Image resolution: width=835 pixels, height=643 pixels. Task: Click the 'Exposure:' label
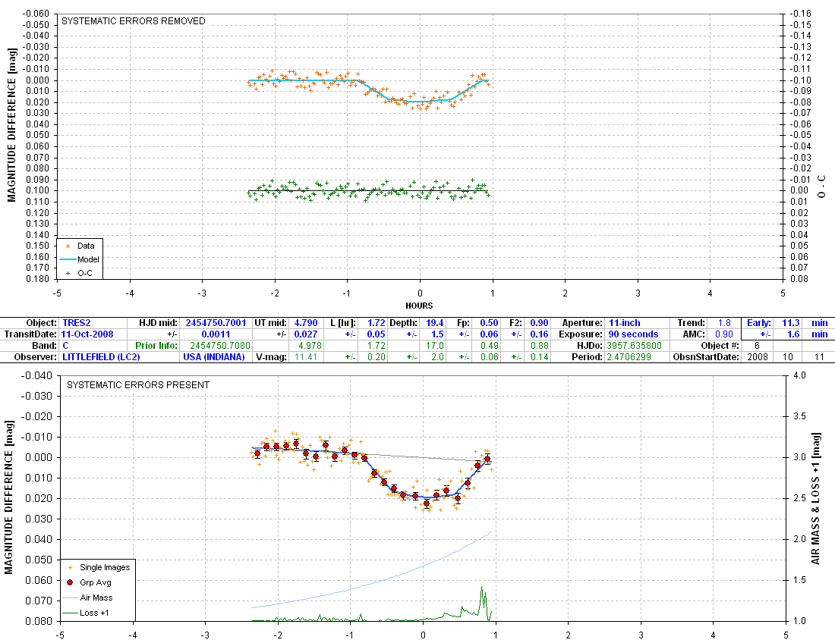tap(581, 334)
